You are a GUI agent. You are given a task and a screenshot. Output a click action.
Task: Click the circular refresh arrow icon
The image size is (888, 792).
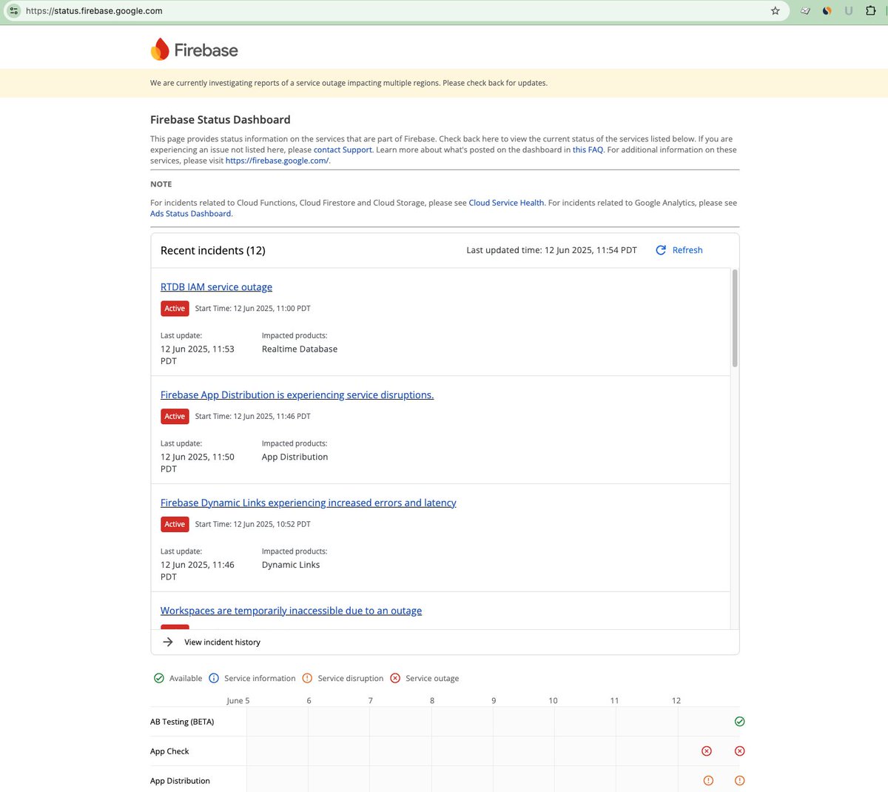coord(661,250)
